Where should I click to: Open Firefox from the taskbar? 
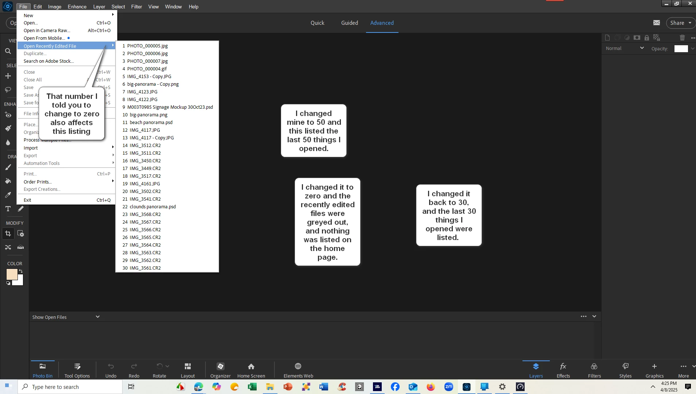[431, 387]
